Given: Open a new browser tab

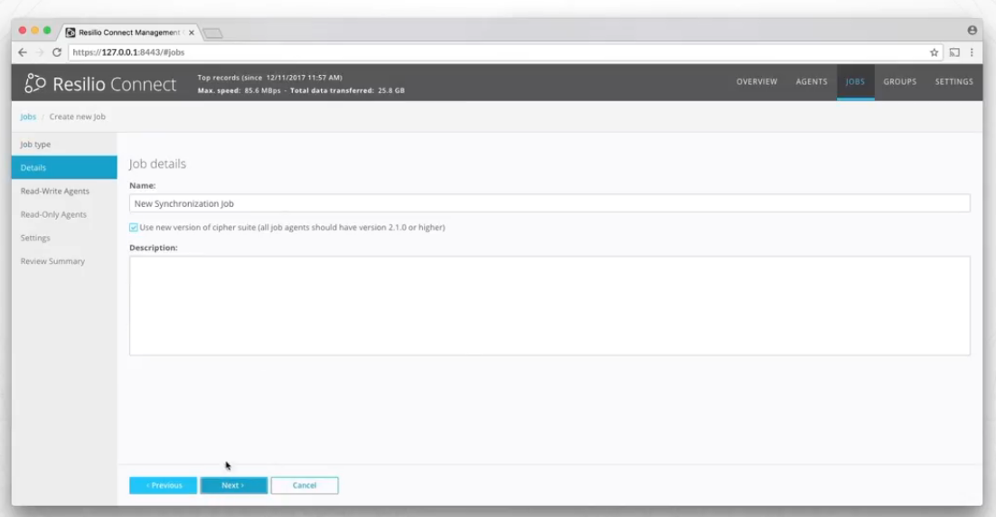Looking at the screenshot, I should pos(213,33).
